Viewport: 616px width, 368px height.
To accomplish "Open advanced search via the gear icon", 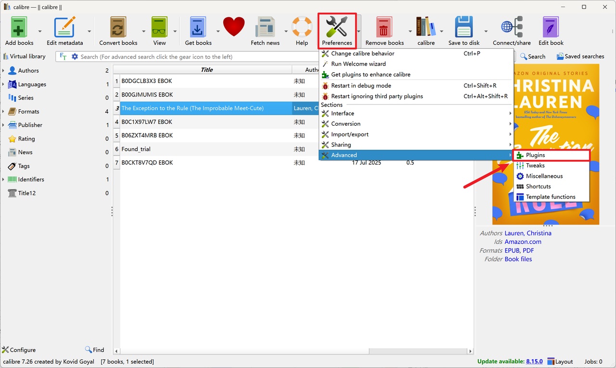I will pyautogui.click(x=75, y=56).
